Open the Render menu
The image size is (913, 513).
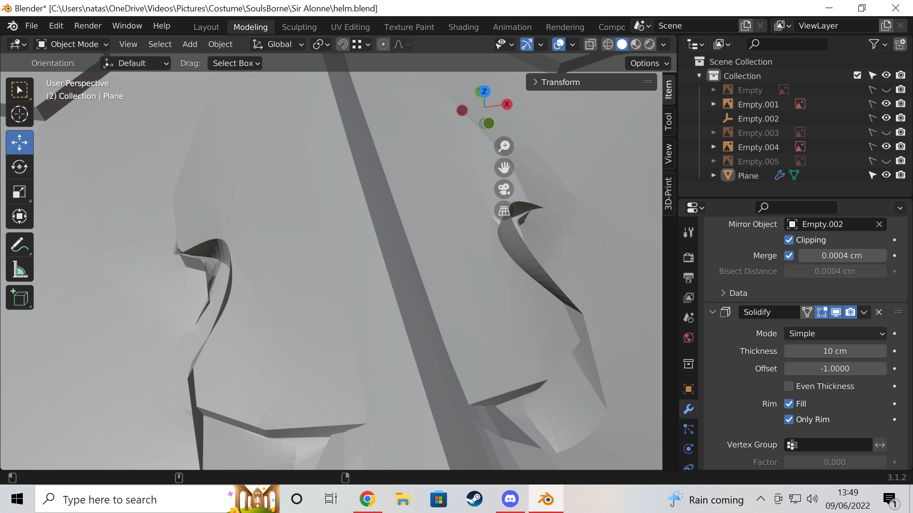87,26
